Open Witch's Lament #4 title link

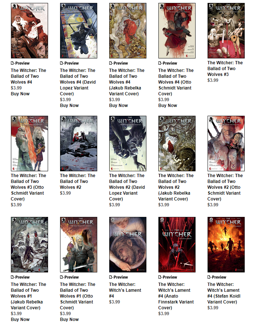pos(125,290)
